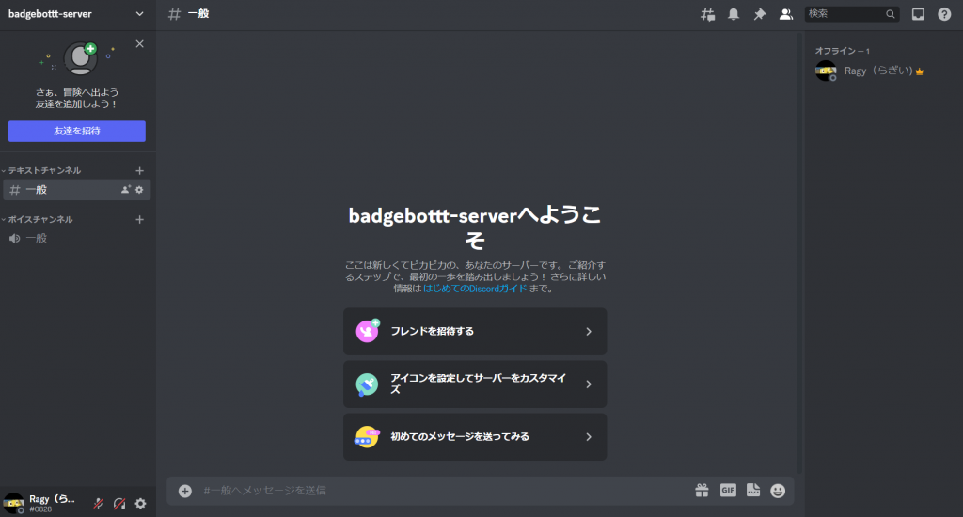The width and height of the screenshot is (963, 517).
Task: Toggle the member list icon
Action: (785, 14)
